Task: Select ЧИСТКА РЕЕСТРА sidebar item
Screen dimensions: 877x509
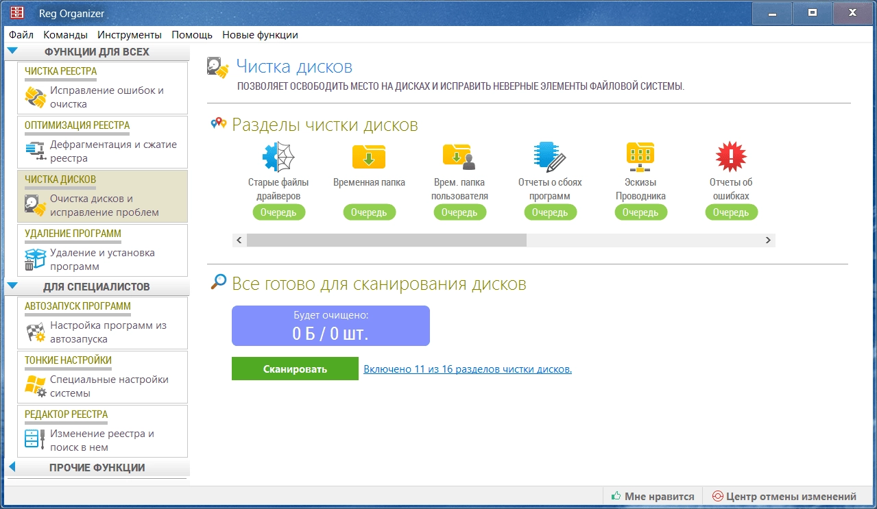Action: (102, 88)
